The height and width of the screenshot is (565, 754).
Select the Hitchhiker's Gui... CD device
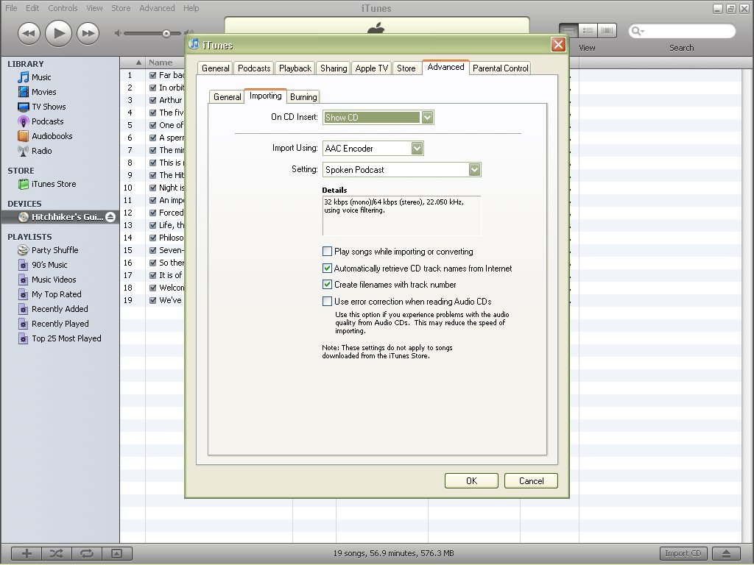pyautogui.click(x=60, y=217)
